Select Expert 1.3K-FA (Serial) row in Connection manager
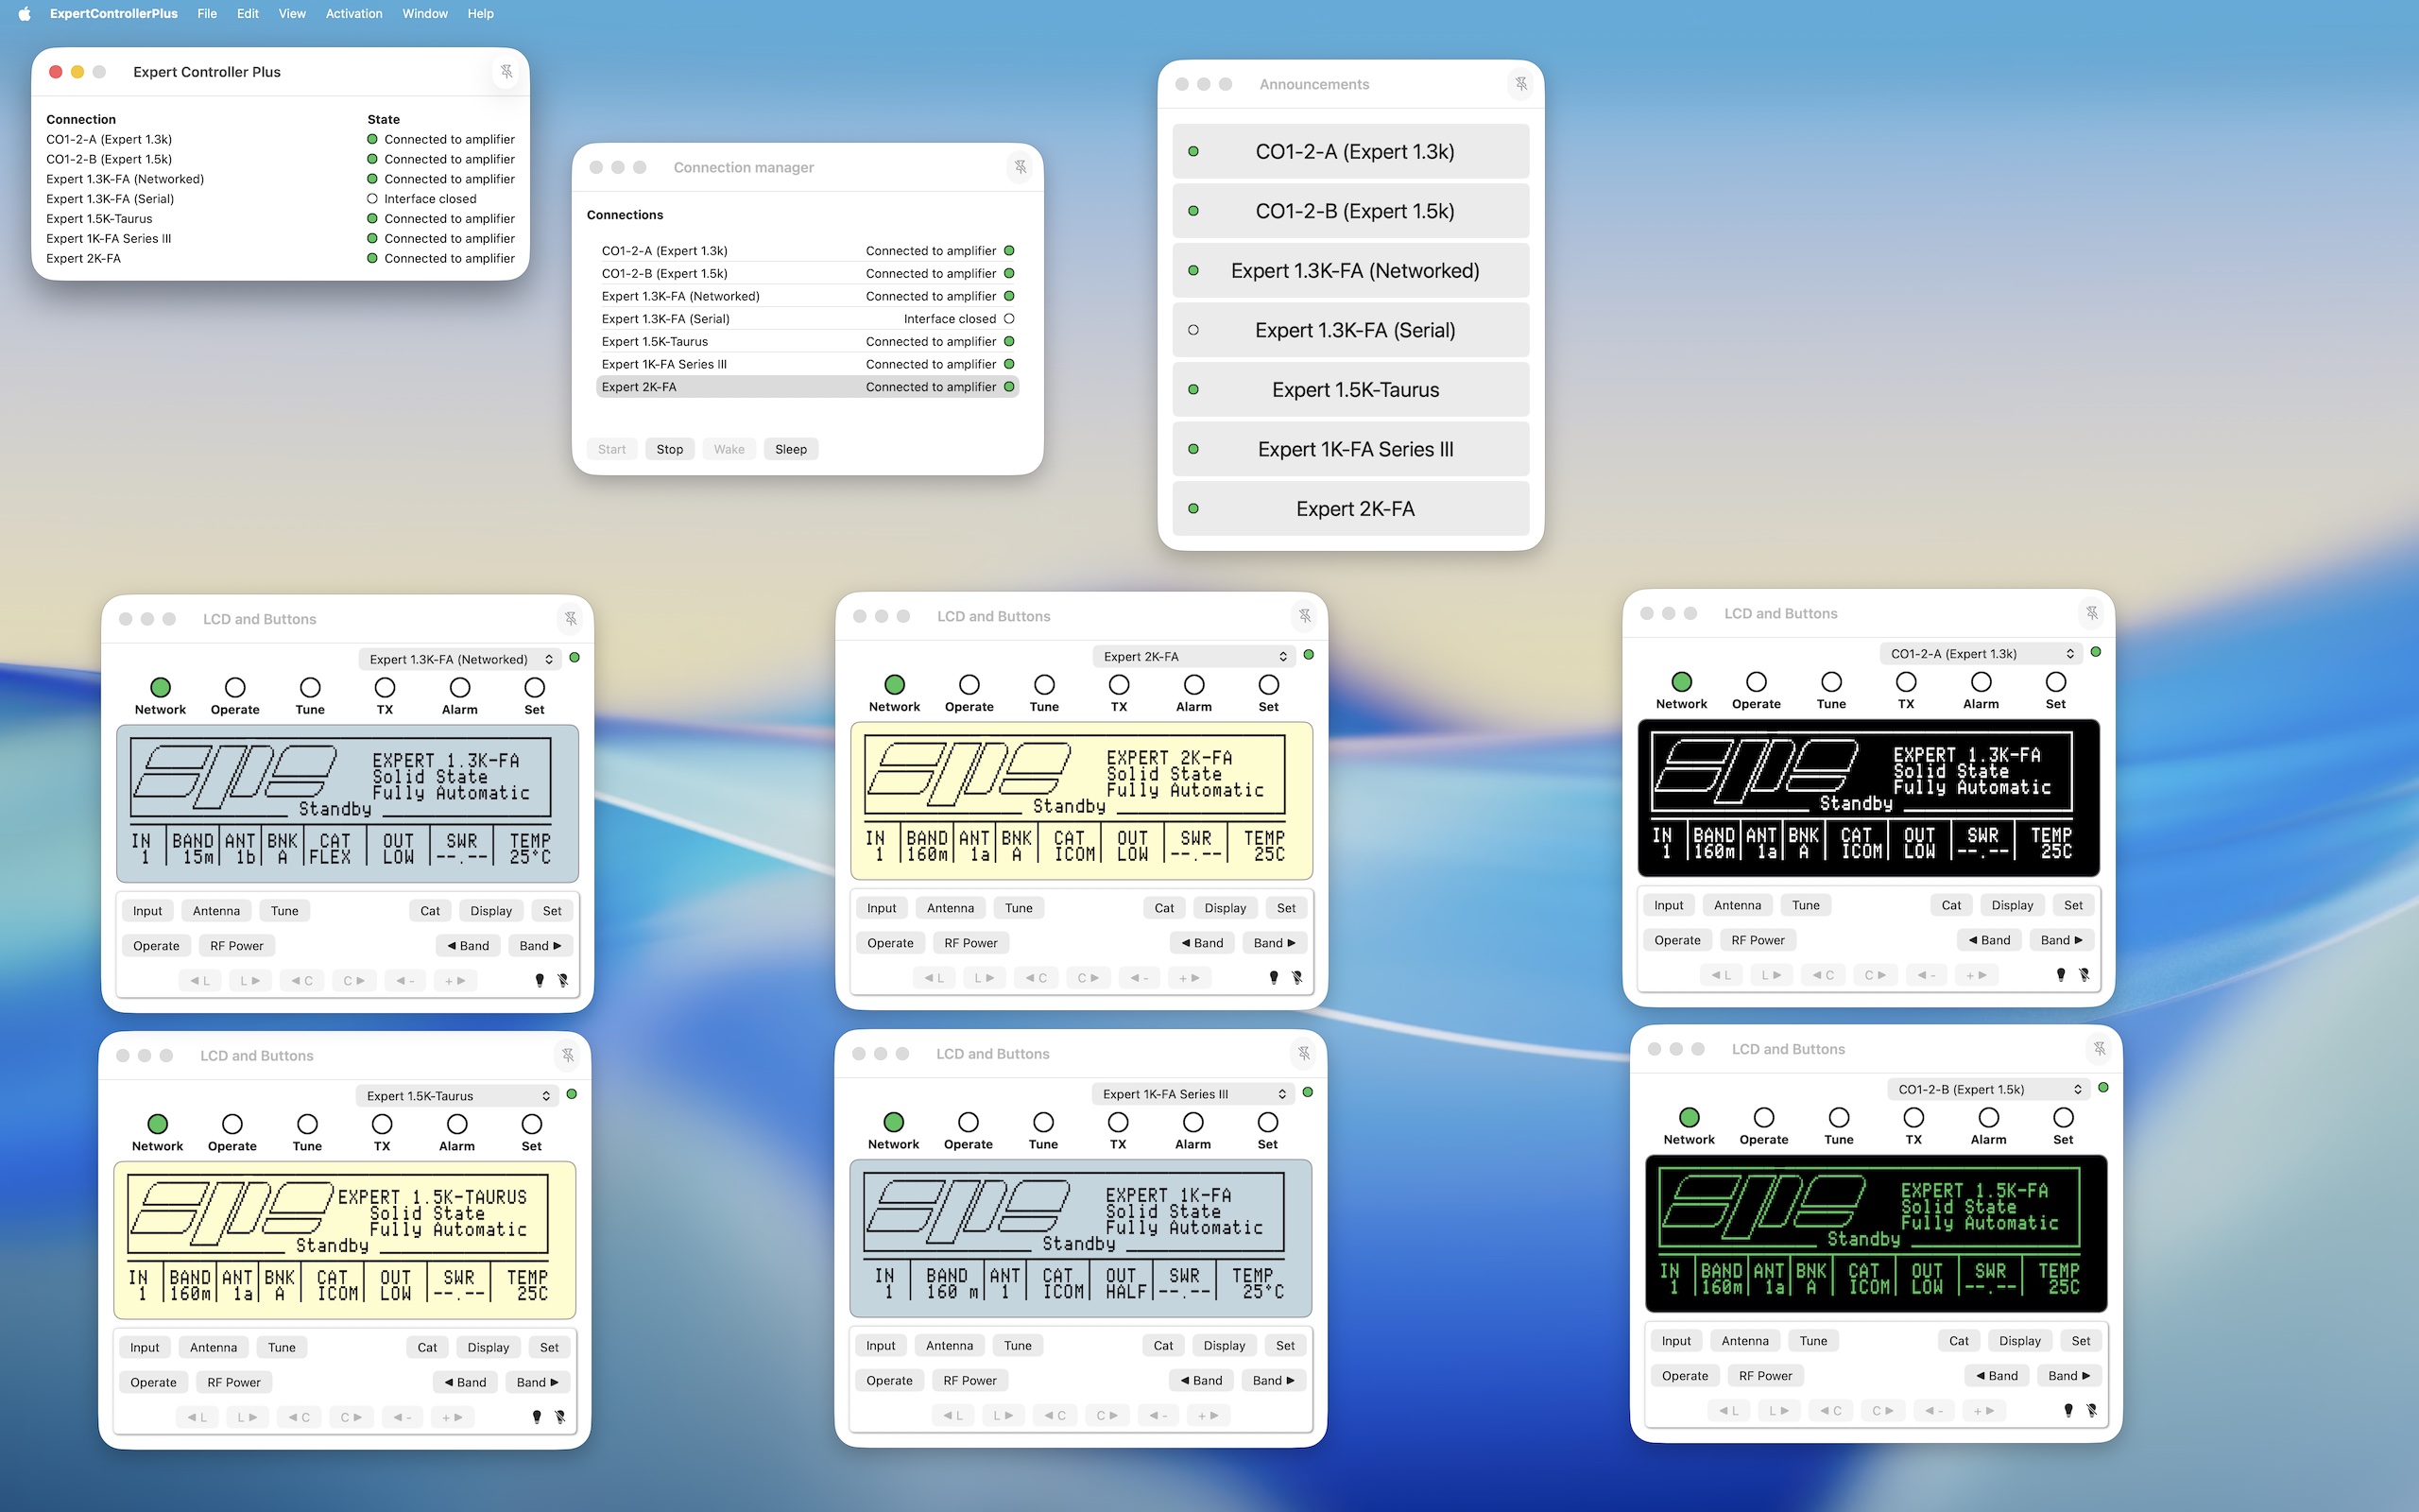The height and width of the screenshot is (1512, 2419). point(808,319)
